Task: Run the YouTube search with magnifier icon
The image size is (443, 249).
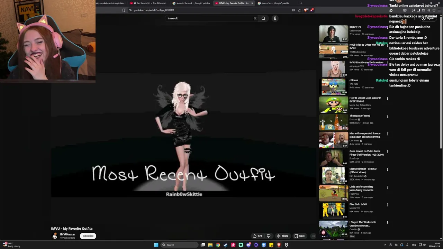Action: (x=263, y=18)
